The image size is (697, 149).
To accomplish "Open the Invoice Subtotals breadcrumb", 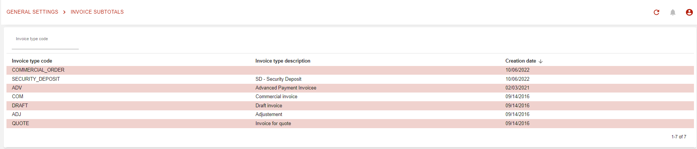I will (97, 12).
